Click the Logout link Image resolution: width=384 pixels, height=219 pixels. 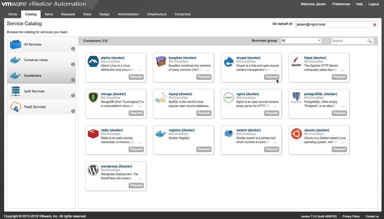(373, 4)
